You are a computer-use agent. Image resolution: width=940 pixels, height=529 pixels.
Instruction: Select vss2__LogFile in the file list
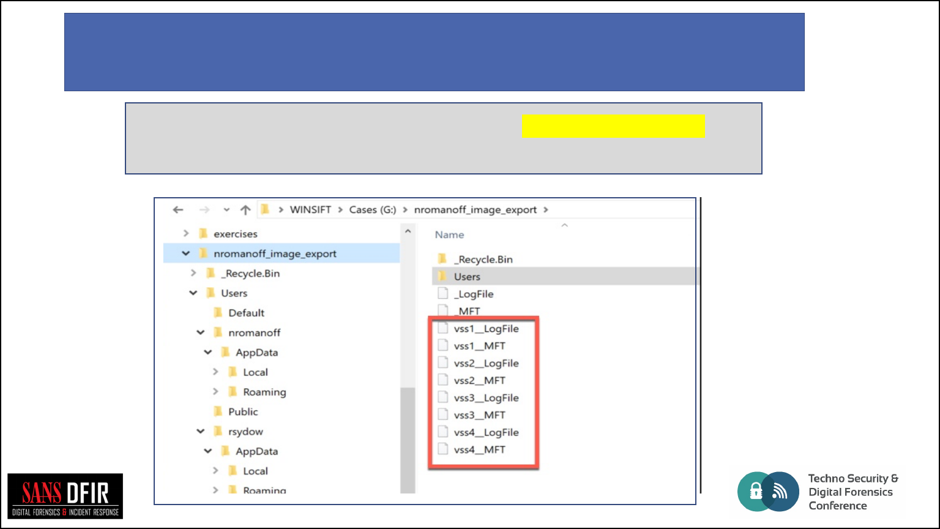487,363
